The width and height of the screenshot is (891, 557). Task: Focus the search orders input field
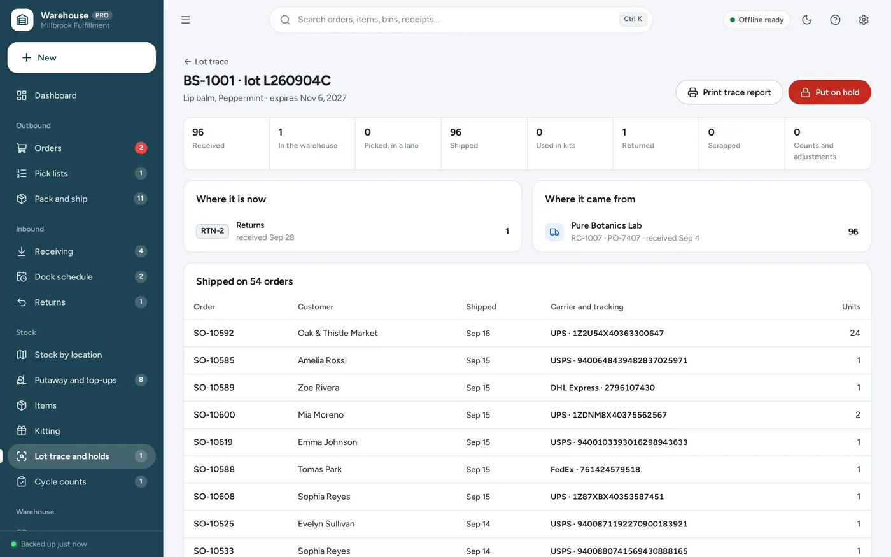pos(461,20)
